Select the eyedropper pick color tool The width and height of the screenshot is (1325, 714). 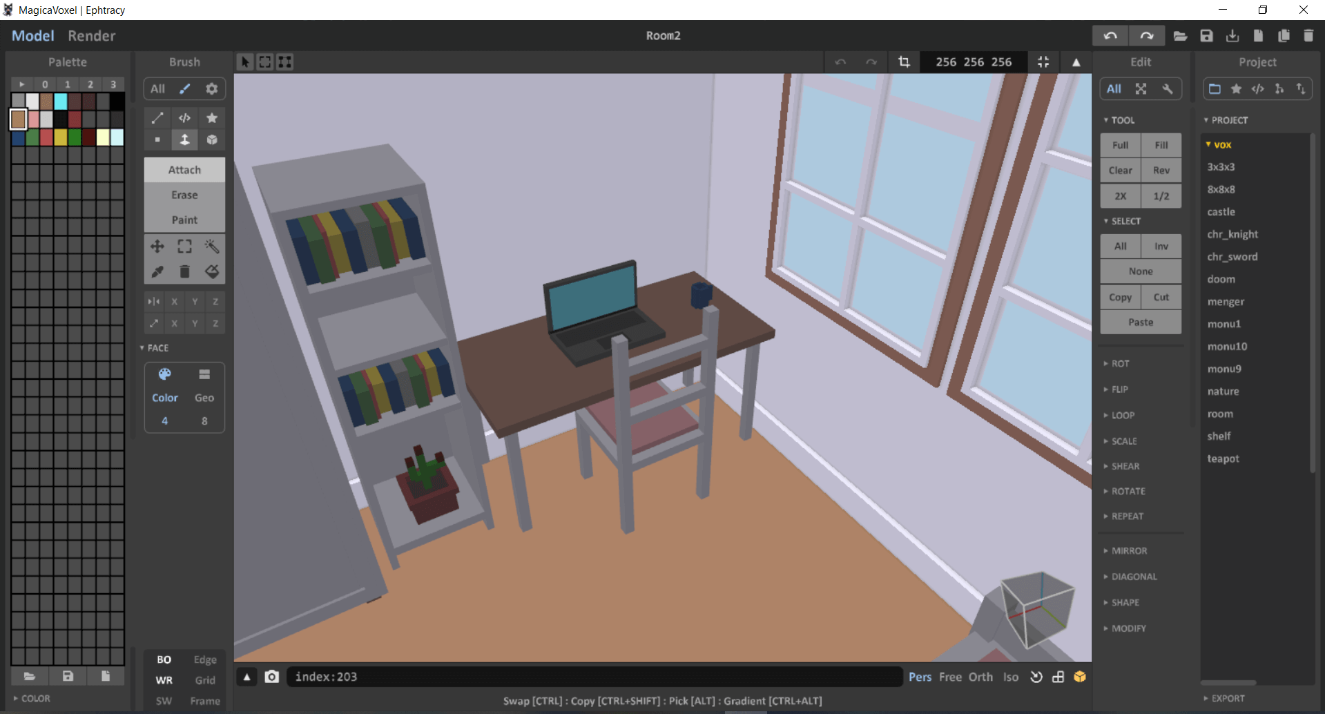click(x=157, y=272)
